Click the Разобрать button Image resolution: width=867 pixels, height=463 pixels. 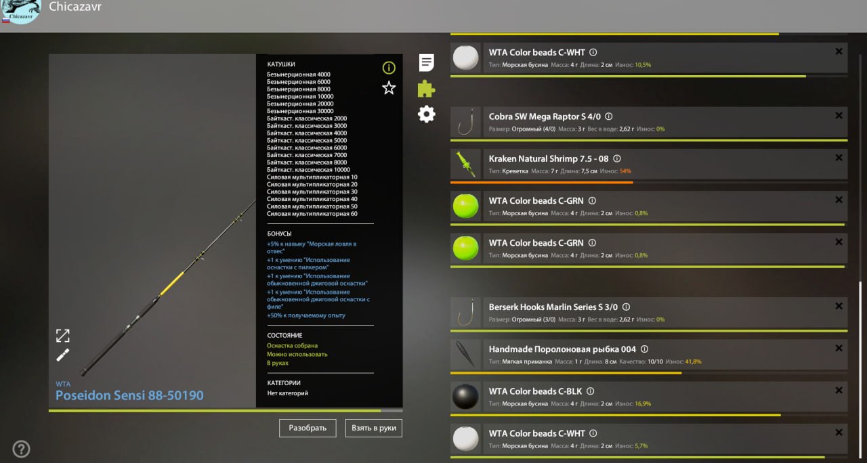tap(308, 428)
